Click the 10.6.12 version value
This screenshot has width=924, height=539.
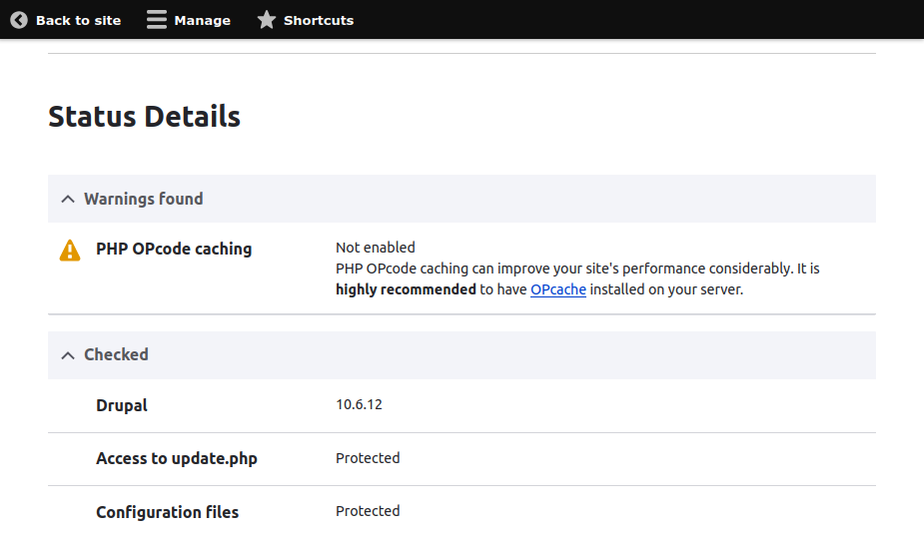pyautogui.click(x=359, y=404)
